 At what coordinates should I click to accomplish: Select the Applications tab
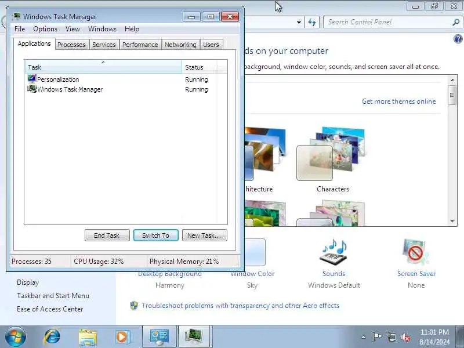tap(34, 44)
